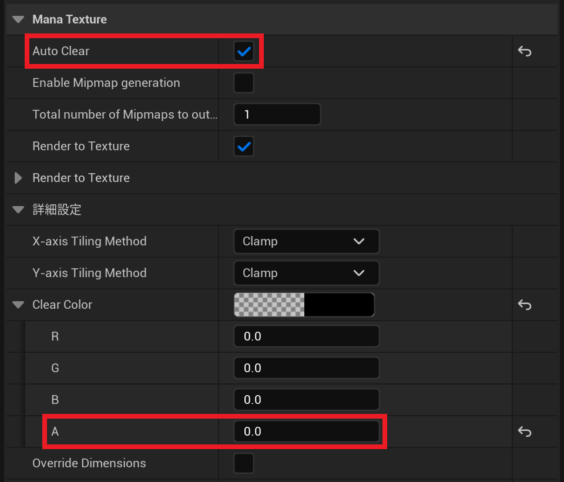The height and width of the screenshot is (482, 564).
Task: Enable Mipmap generation checkbox
Action: point(244,83)
